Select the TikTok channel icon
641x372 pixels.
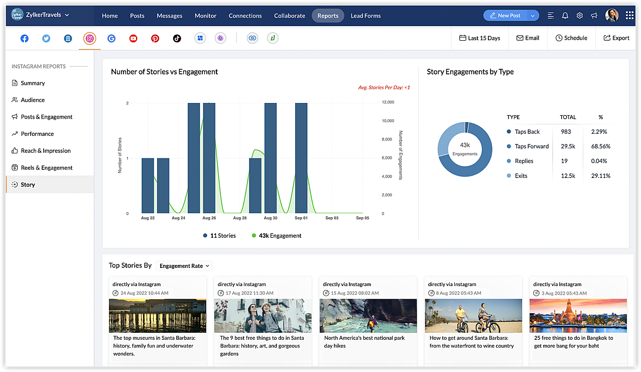177,38
